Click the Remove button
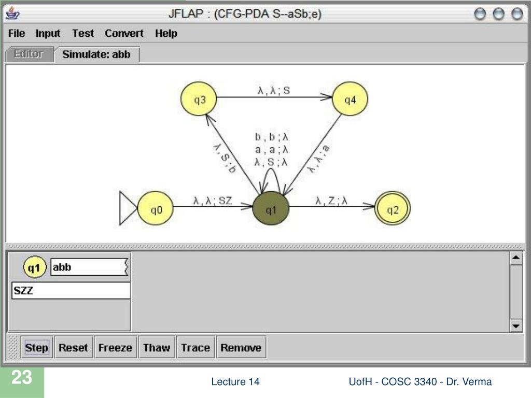The width and height of the screenshot is (531, 398). point(241,347)
